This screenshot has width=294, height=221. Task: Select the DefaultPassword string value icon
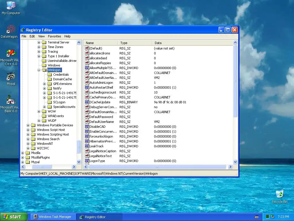87,117
